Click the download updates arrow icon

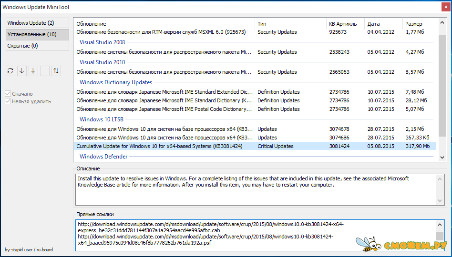22,71
